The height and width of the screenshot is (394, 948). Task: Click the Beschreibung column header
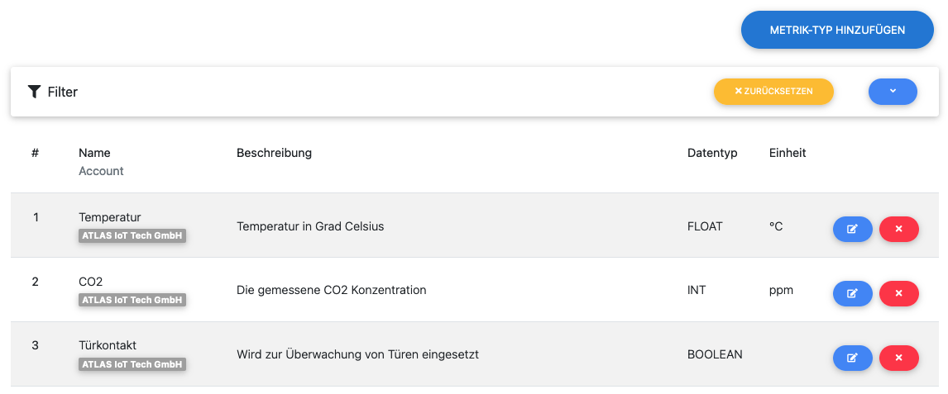[x=274, y=153]
